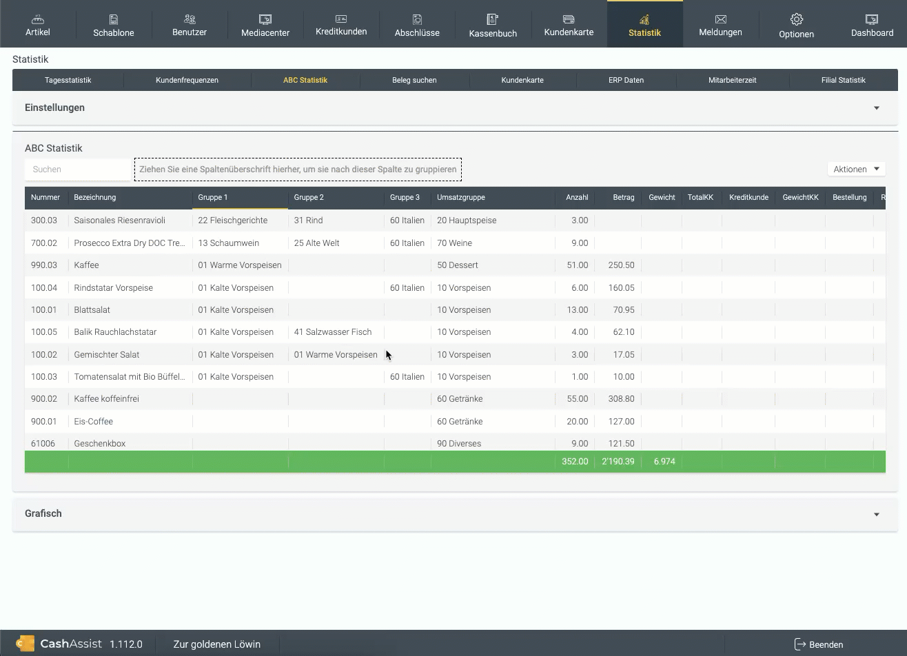
Task: Sort by the GewichtKK column header
Action: (800, 197)
